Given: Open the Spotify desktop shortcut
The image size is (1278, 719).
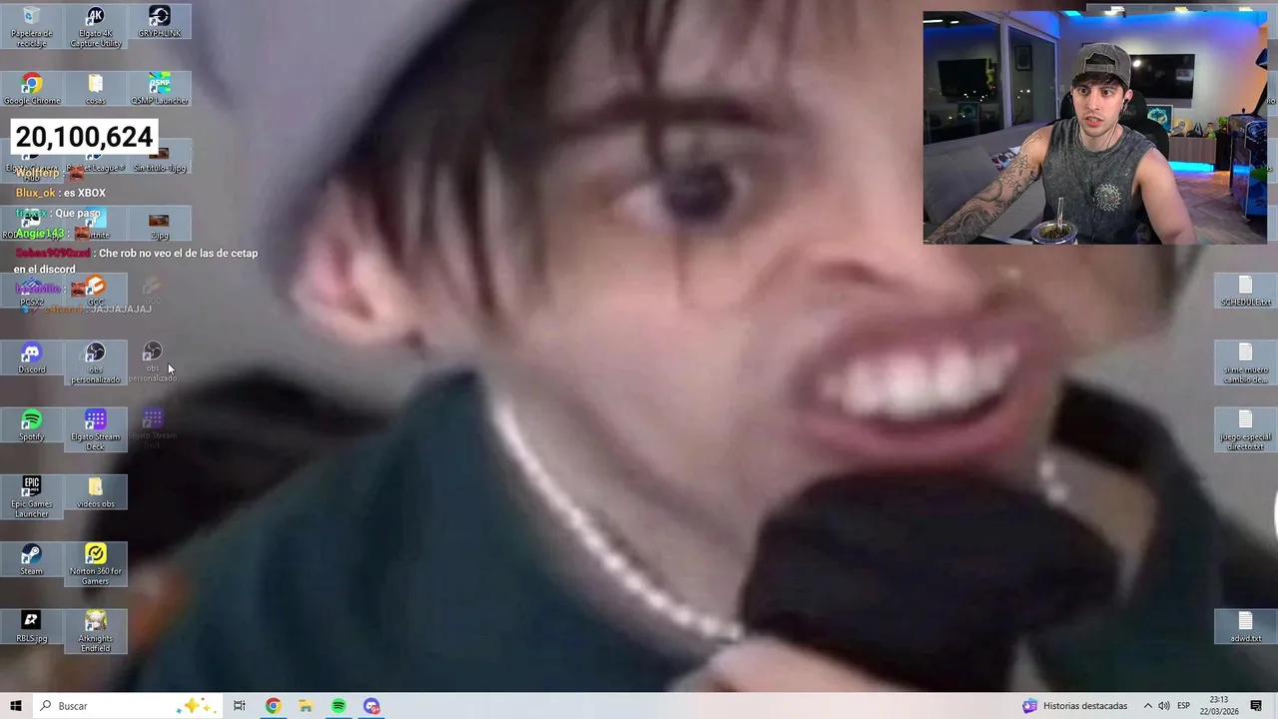Looking at the screenshot, I should [x=32, y=426].
